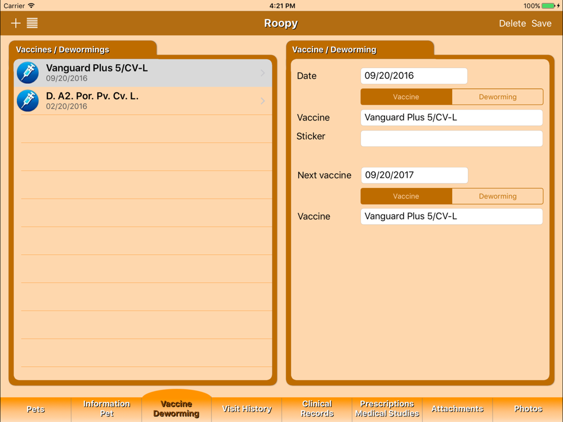Viewport: 563px width, 422px height.
Task: Delete the current vaccine record
Action: (512, 23)
